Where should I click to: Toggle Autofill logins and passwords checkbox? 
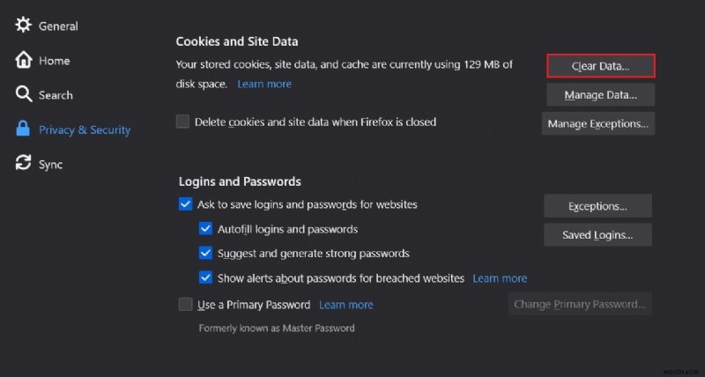tap(205, 229)
